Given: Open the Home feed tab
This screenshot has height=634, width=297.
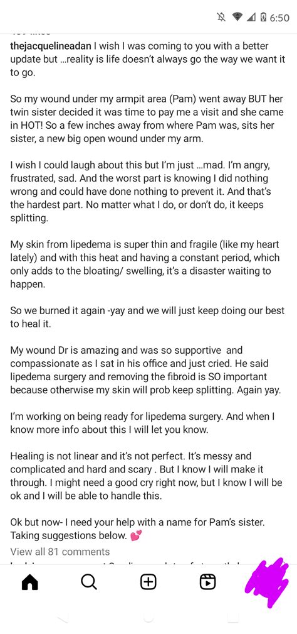Looking at the screenshot, I should [x=29, y=582].
